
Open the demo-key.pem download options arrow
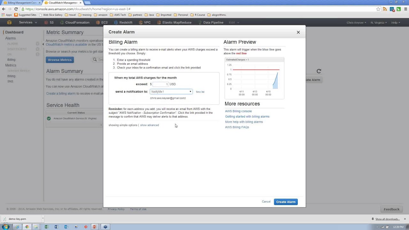(x=42, y=219)
